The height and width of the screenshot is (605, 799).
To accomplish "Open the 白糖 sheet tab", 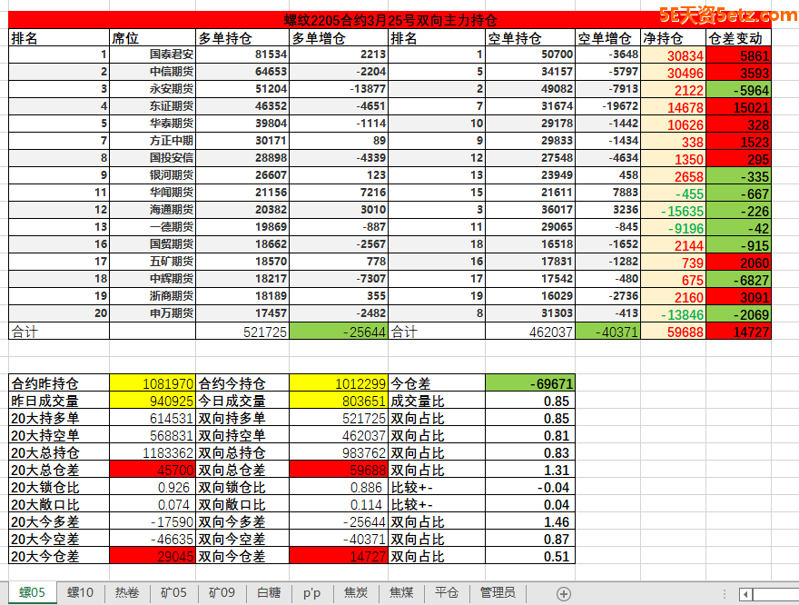I will [269, 593].
